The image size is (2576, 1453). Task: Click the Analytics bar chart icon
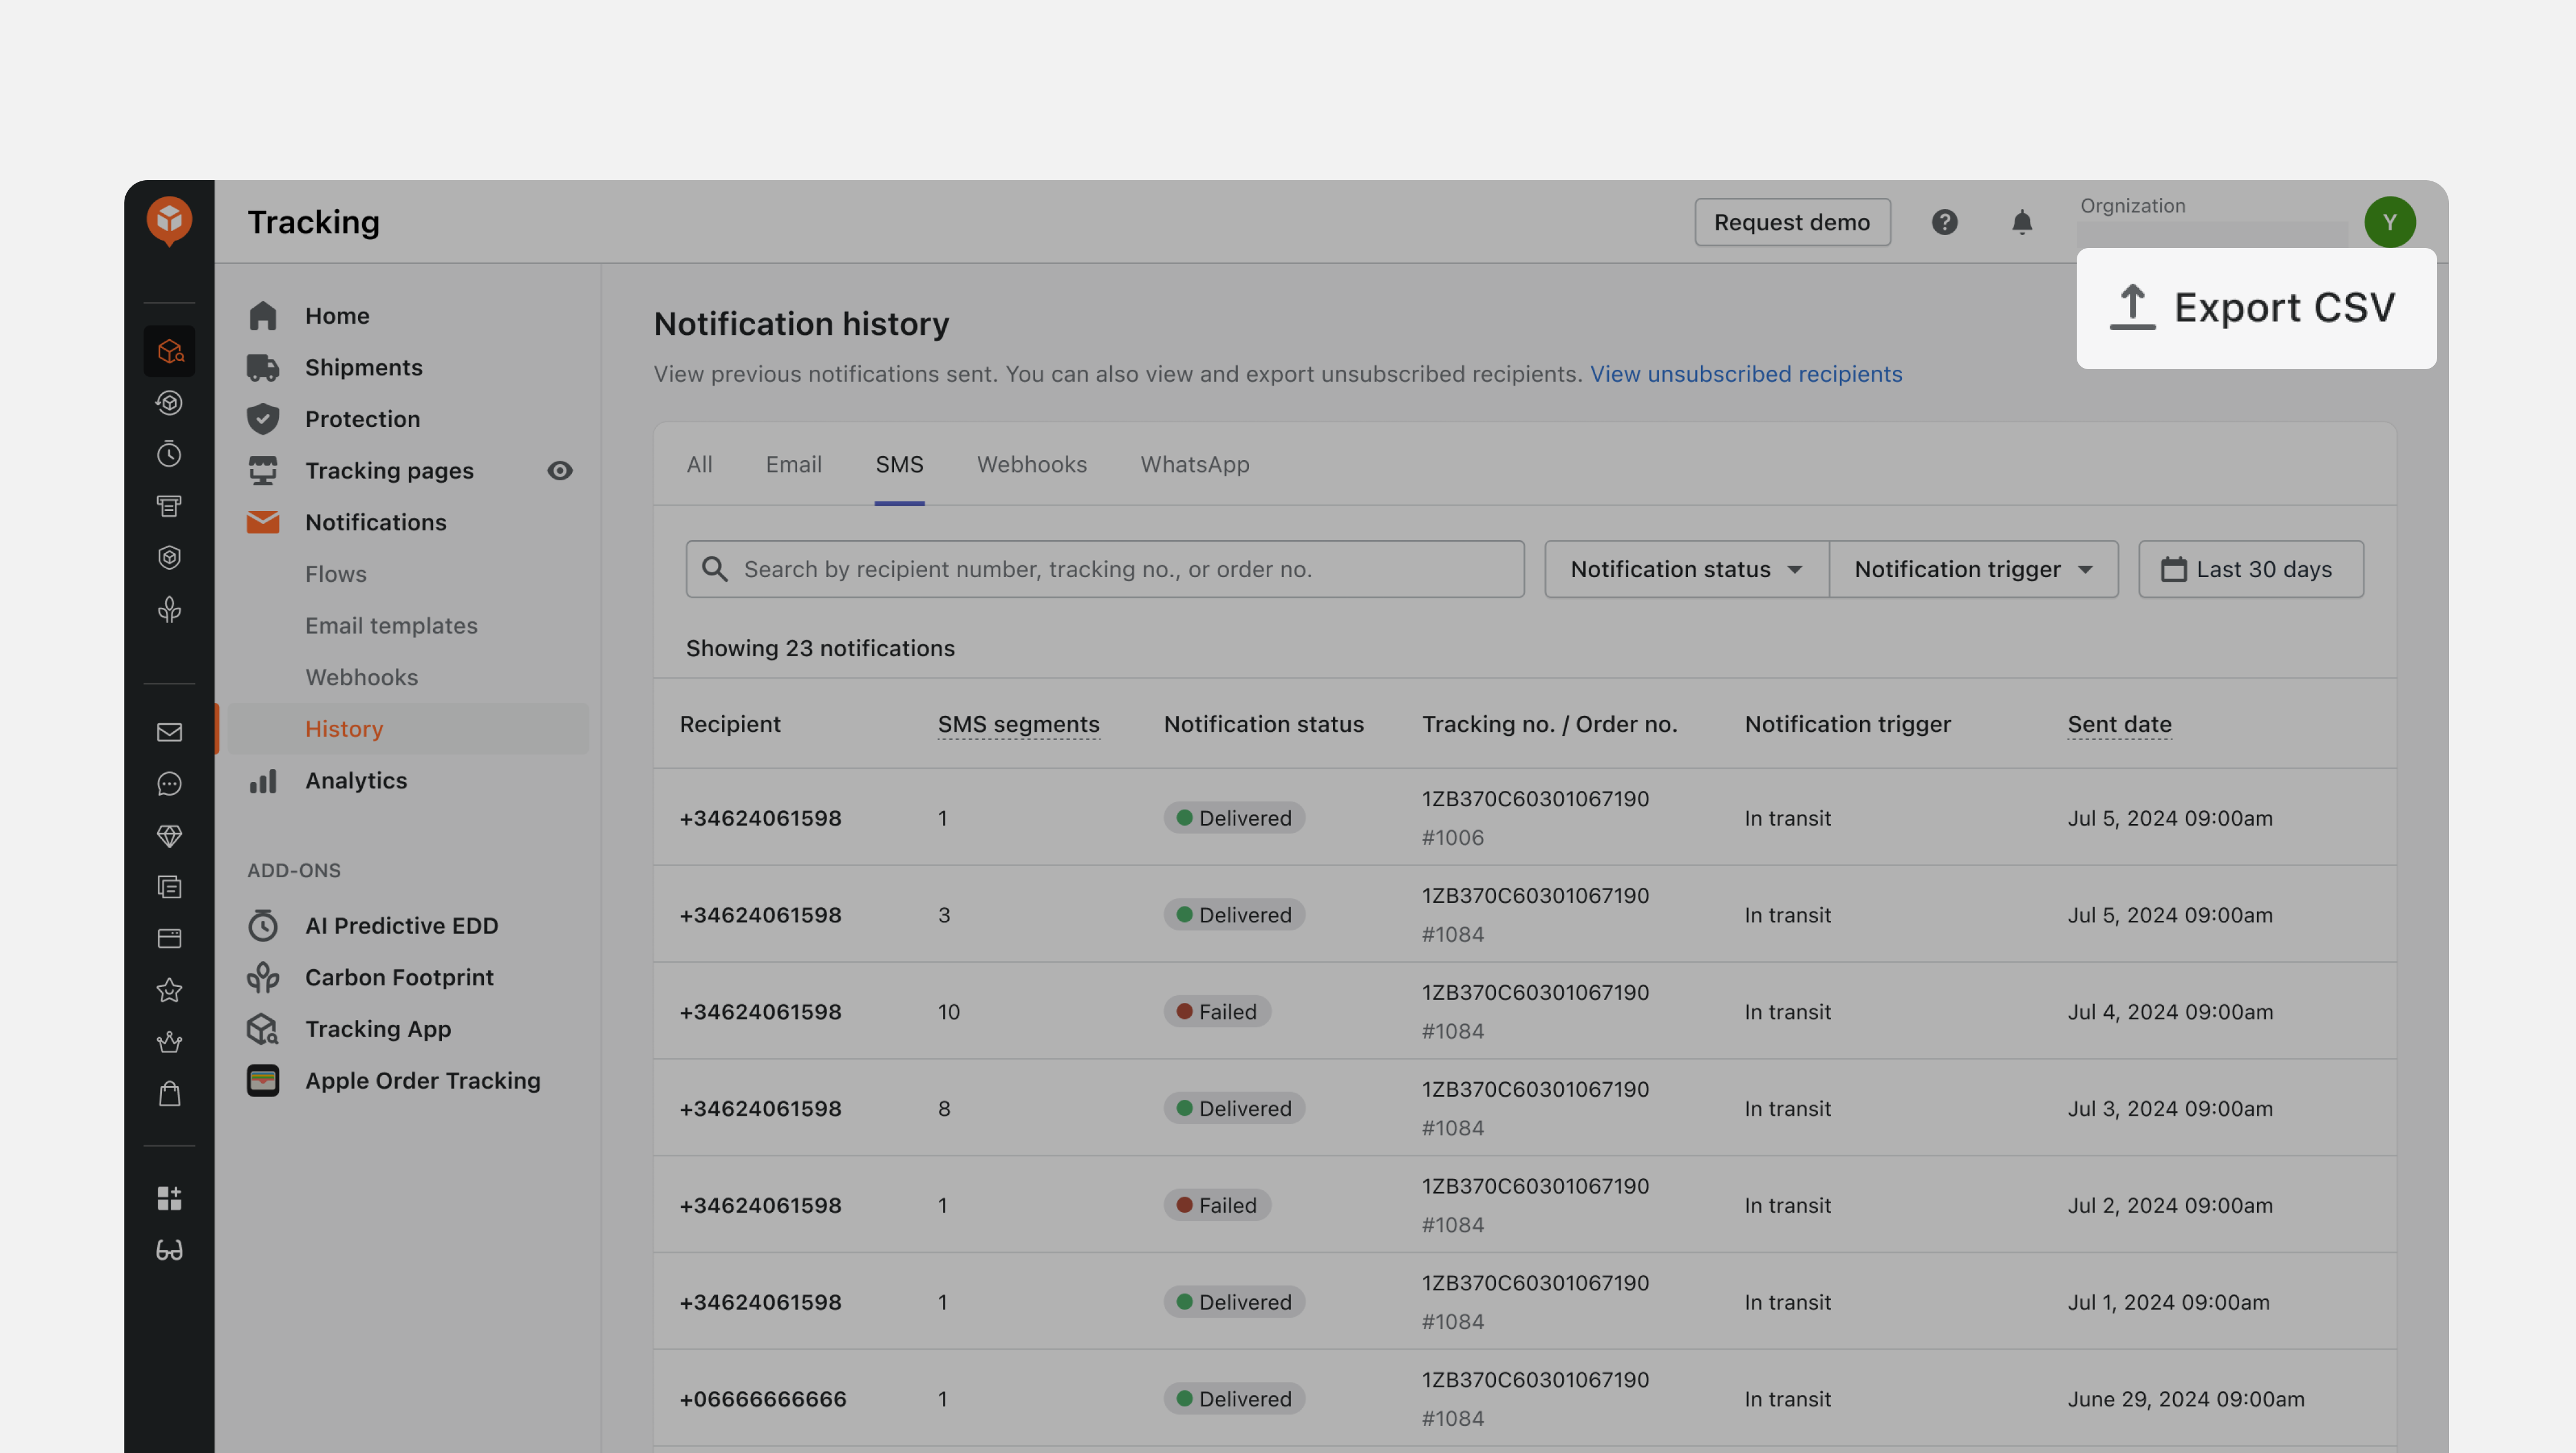point(263,781)
